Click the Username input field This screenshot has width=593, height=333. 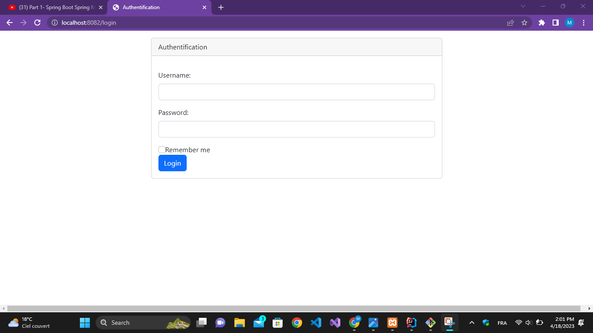pos(296,92)
